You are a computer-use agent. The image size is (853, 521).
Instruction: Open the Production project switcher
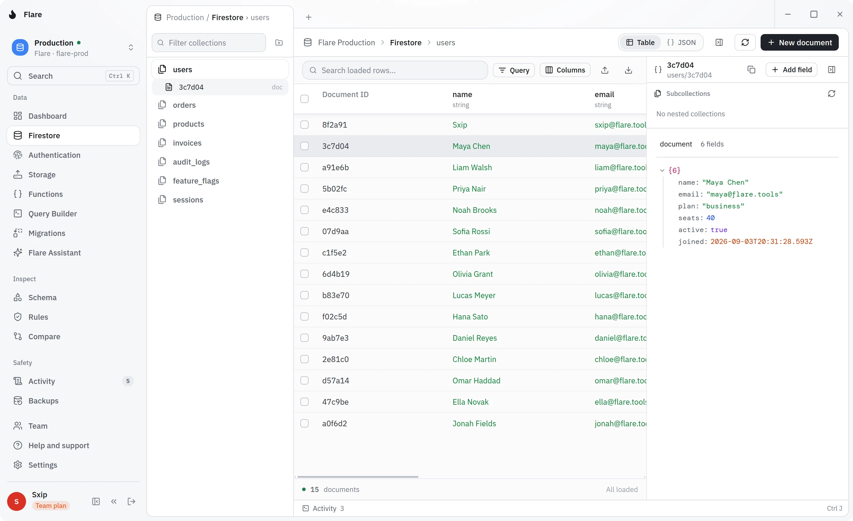pos(73,48)
